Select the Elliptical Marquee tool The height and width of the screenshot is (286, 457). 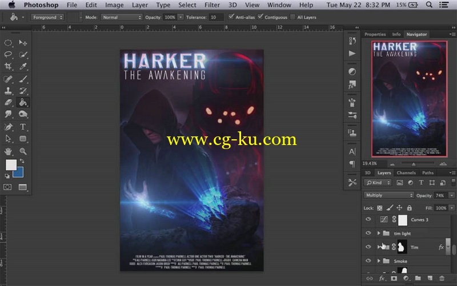coord(8,43)
